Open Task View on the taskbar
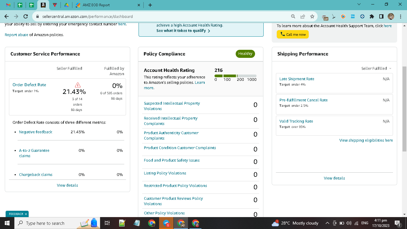This screenshot has width=407, height=229. pyautogui.click(x=107, y=223)
